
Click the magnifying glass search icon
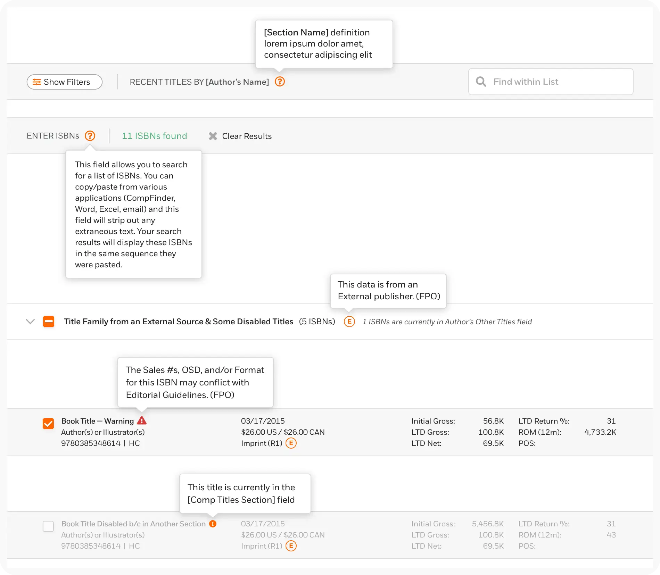[481, 82]
